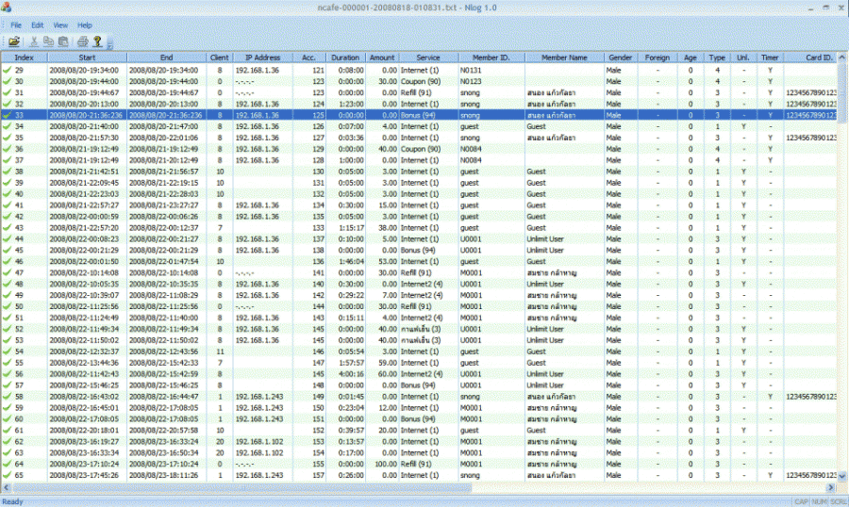Image resolution: width=849 pixels, height=507 pixels.
Task: Select start time 2008/08/20-19:44:00 in row 30
Action: pos(84,81)
